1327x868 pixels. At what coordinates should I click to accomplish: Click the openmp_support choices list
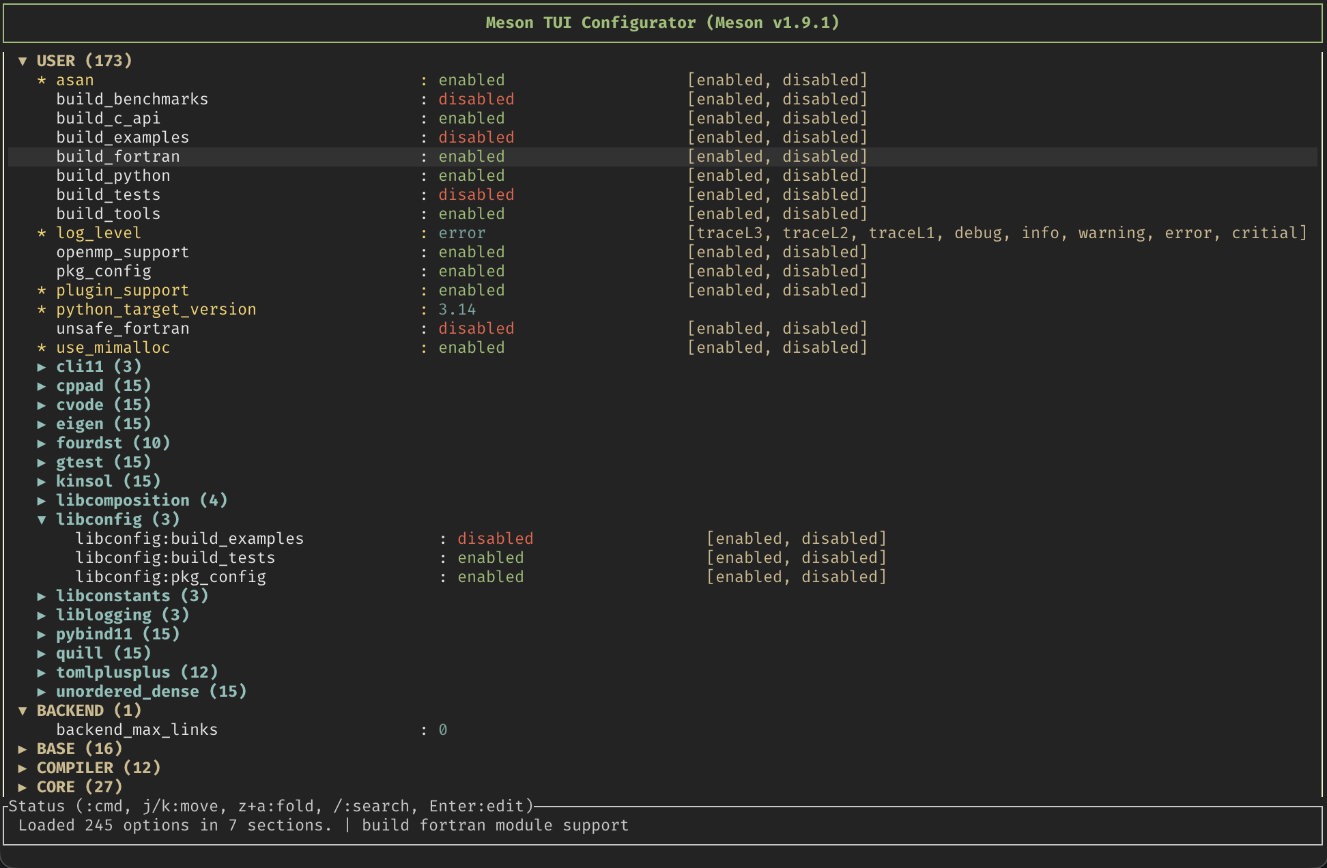tap(777, 252)
